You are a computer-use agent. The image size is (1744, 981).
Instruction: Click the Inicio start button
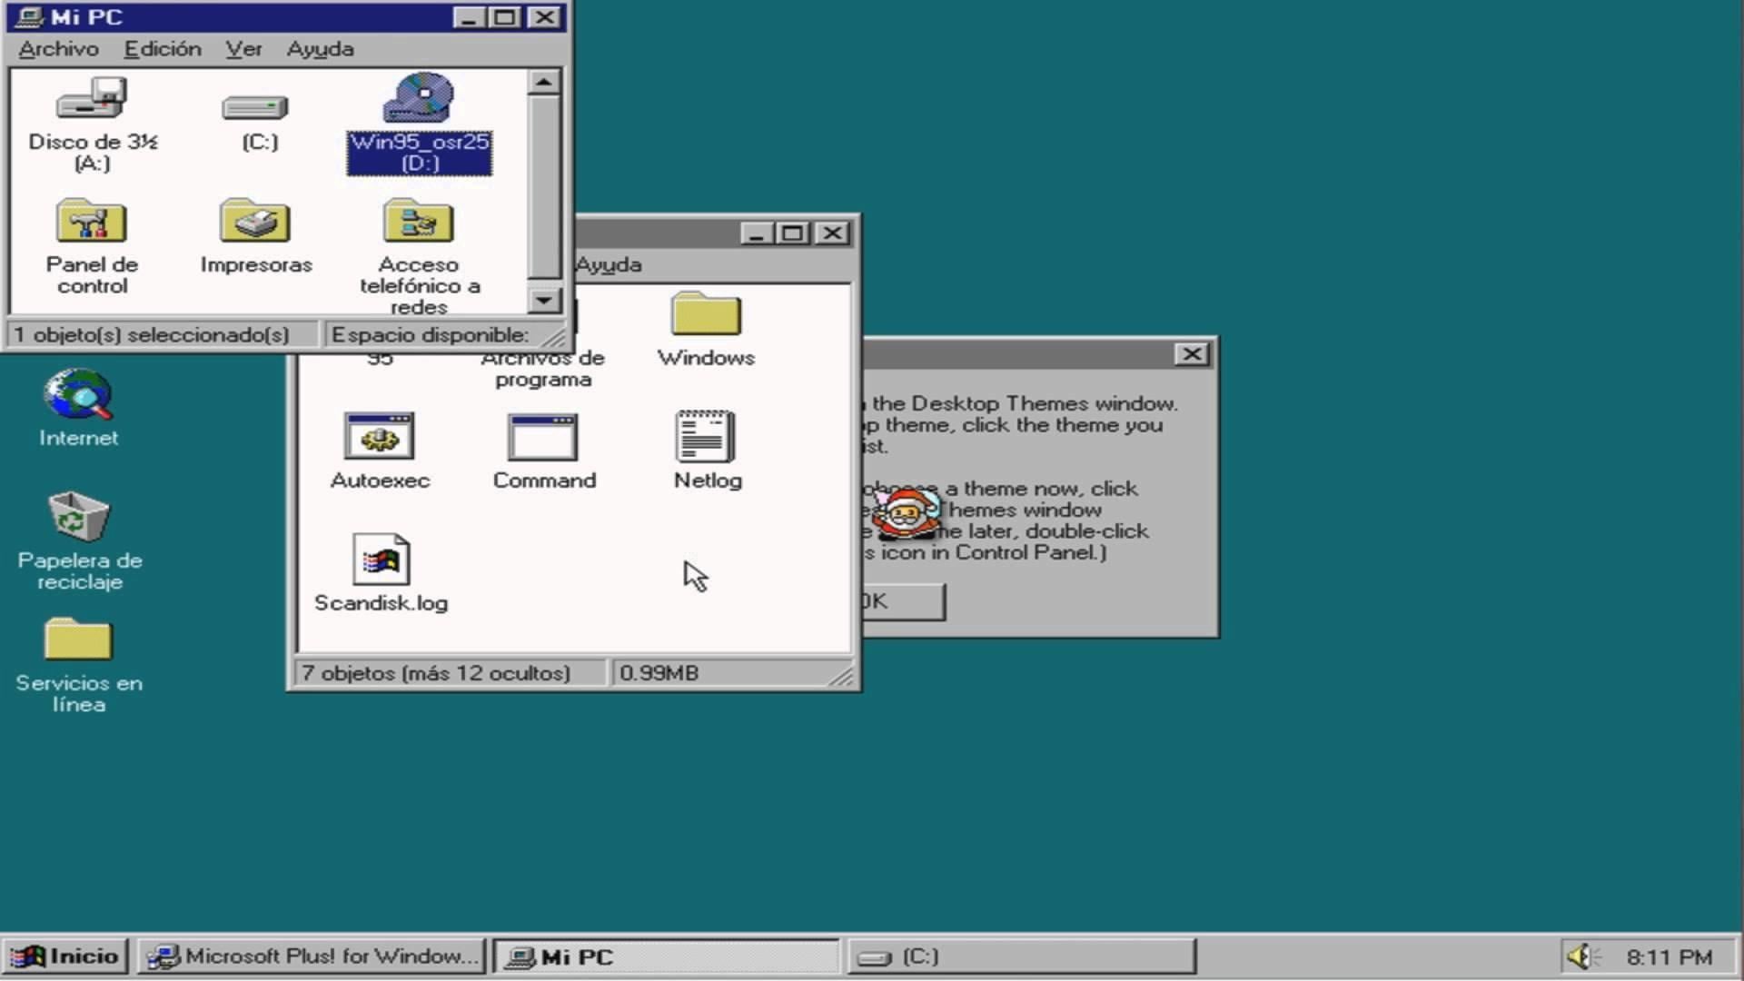65,956
